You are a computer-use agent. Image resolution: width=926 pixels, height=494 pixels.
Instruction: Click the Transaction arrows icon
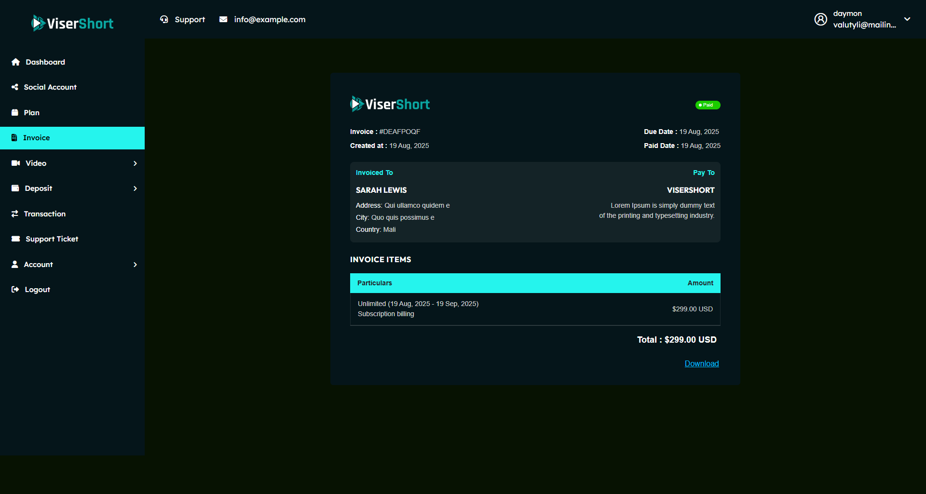[x=15, y=214]
